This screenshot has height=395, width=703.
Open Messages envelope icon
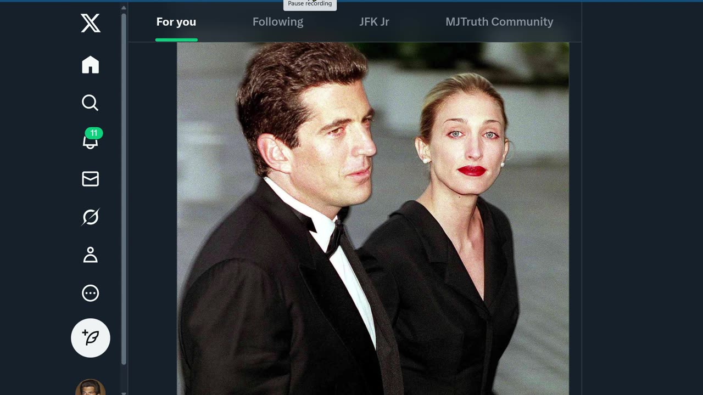[91, 179]
